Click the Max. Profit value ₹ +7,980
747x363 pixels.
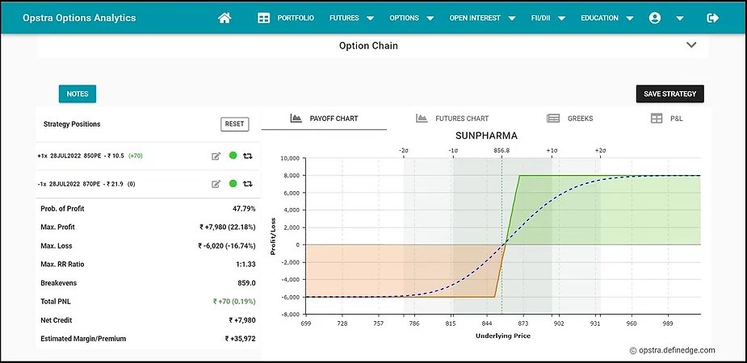(x=228, y=227)
